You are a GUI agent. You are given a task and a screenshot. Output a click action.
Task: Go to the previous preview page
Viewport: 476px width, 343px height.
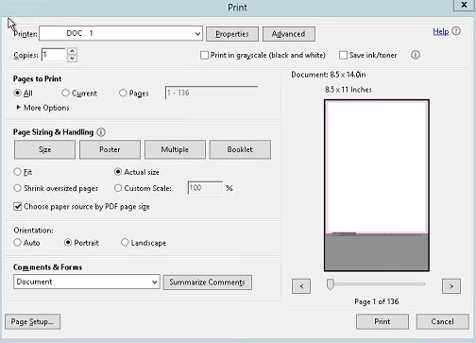coord(301,286)
